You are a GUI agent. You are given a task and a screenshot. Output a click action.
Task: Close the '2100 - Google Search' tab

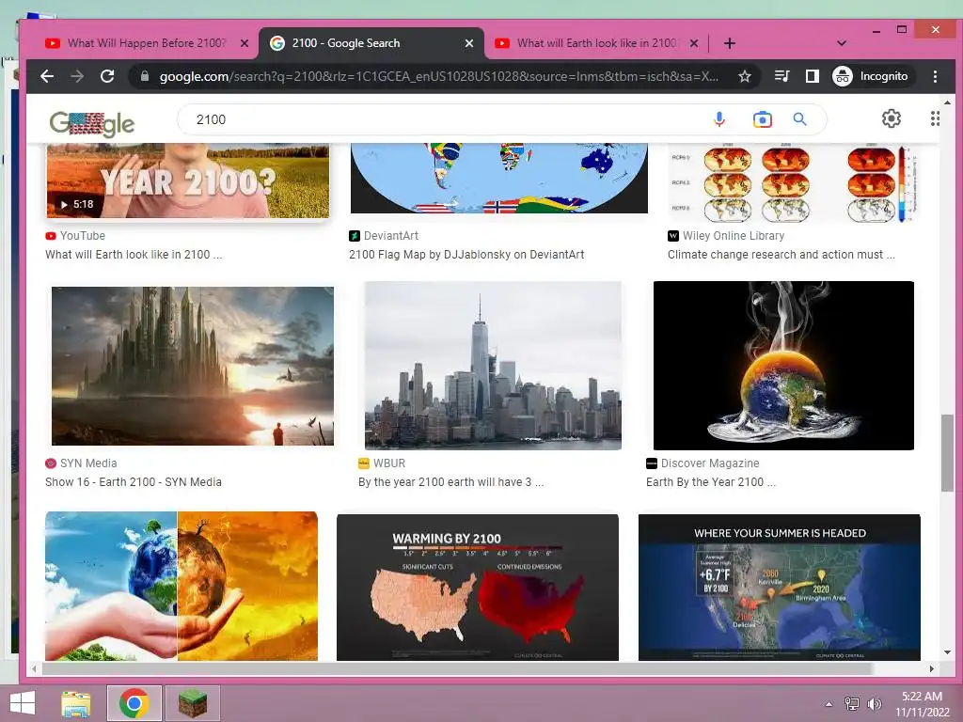point(468,43)
